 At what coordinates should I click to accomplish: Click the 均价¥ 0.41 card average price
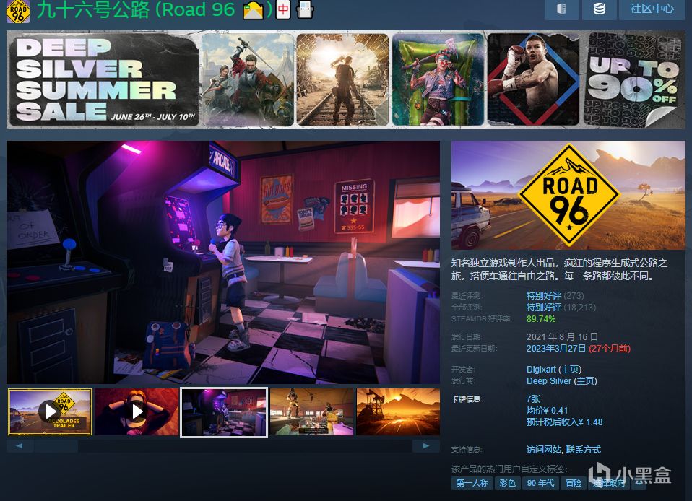pyautogui.click(x=547, y=411)
